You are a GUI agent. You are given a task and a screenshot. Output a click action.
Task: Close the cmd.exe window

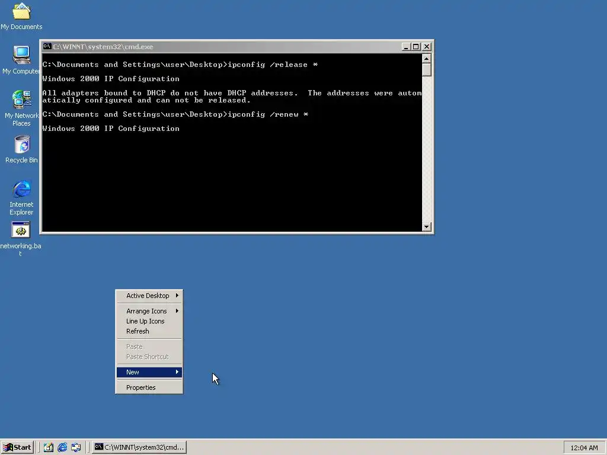[427, 46]
